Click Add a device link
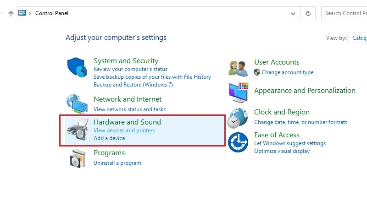367x206 pixels. pyautogui.click(x=109, y=138)
